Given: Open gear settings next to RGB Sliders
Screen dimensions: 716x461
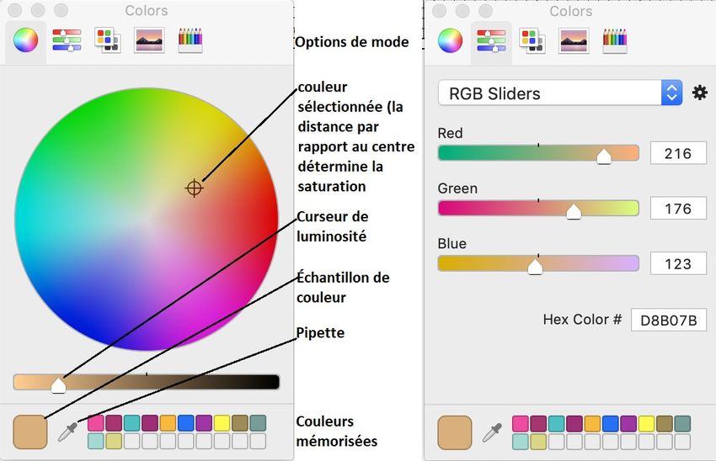Looking at the screenshot, I should 699,93.
